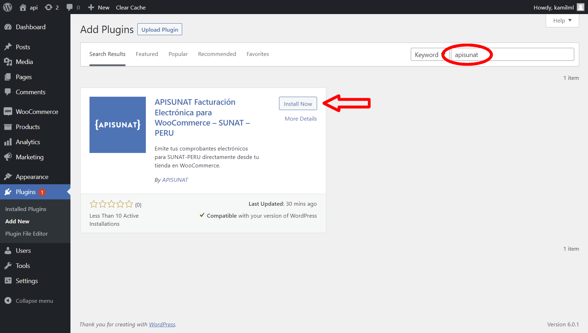Click the Tools wrench icon
The image size is (588, 333).
click(8, 266)
